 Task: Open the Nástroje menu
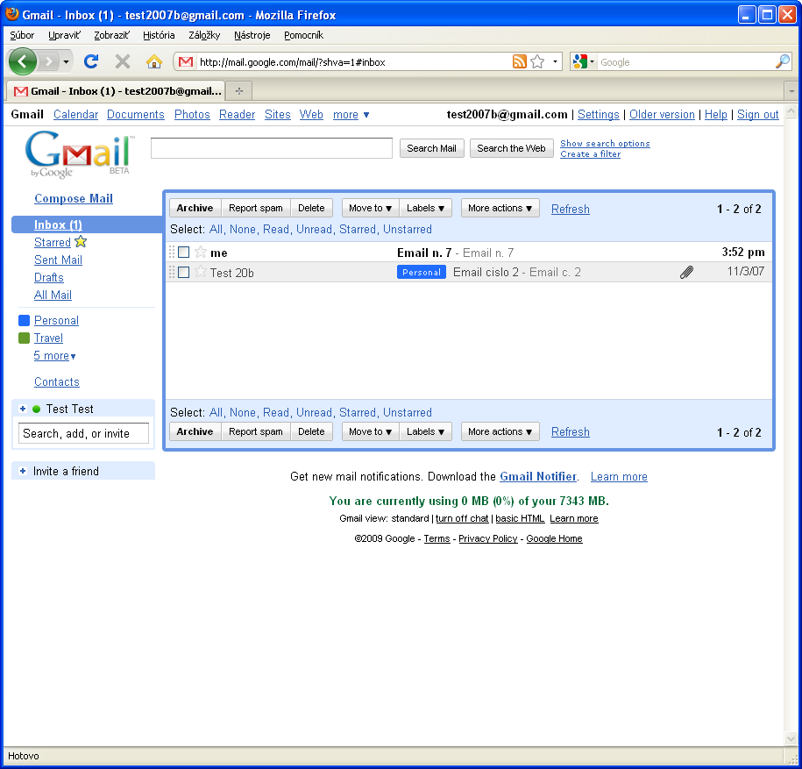(x=252, y=35)
